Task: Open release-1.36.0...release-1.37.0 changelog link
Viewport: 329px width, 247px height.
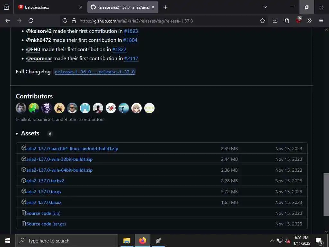Action: [95, 72]
